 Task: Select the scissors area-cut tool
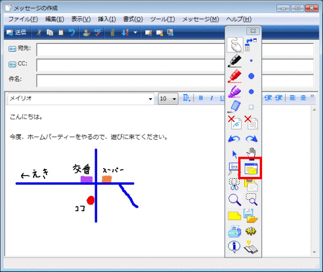coord(234,184)
